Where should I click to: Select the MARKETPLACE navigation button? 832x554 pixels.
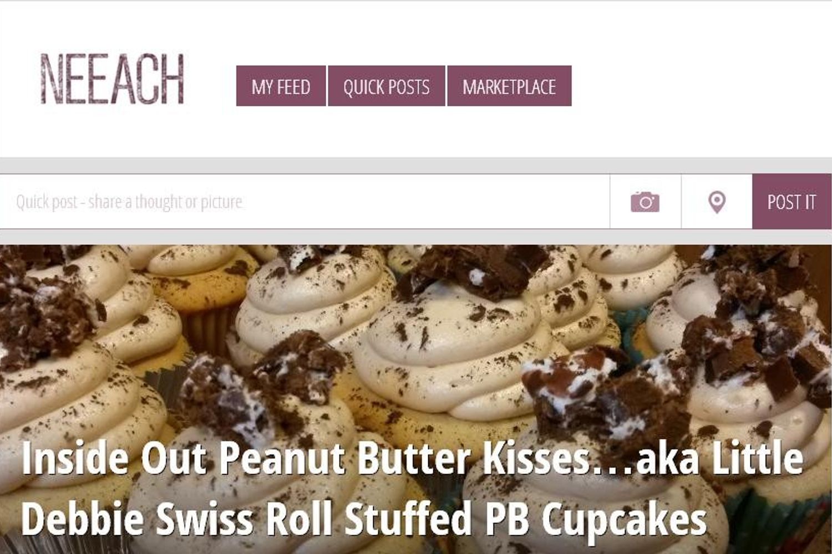pos(509,86)
